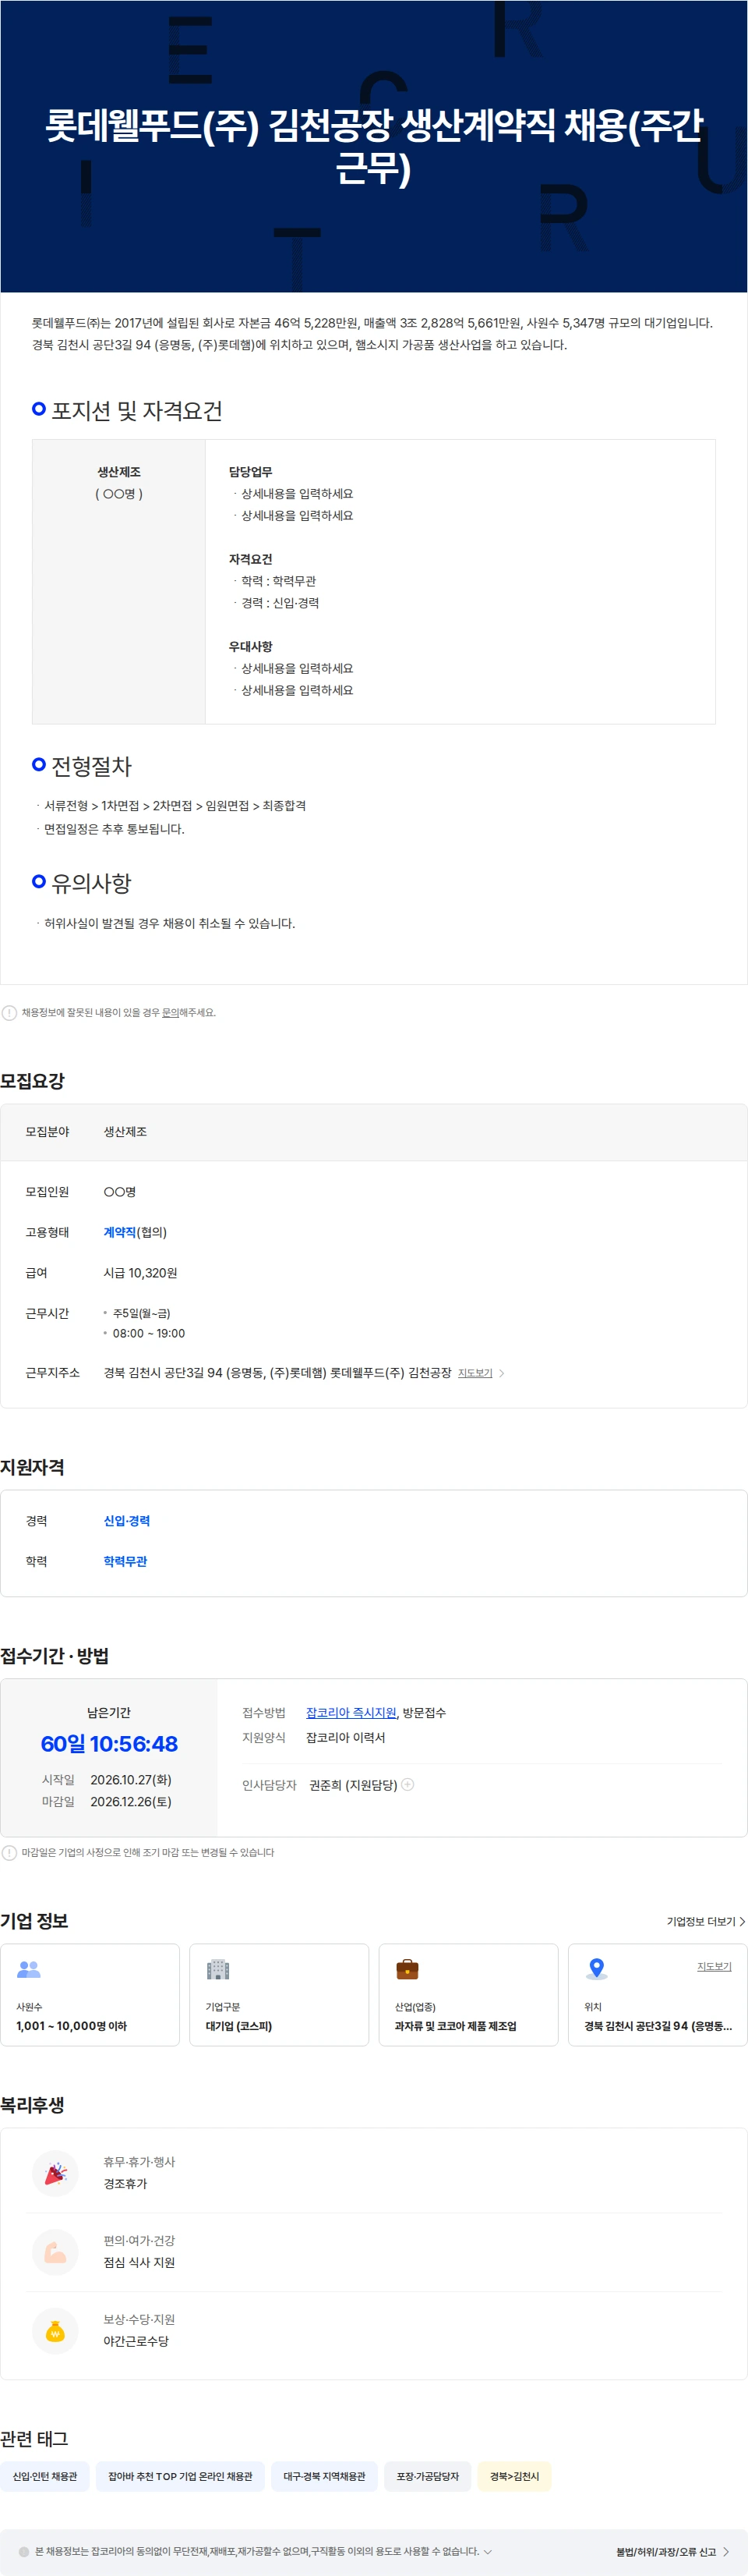The height and width of the screenshot is (2576, 748).
Task: Select the 포장·가공담당자 tag
Action: [428, 2476]
